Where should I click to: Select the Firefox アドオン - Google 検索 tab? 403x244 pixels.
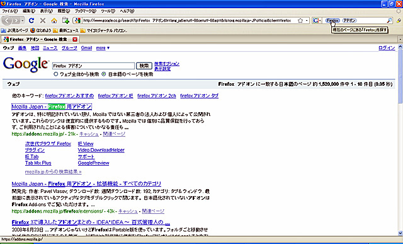tap(38, 39)
